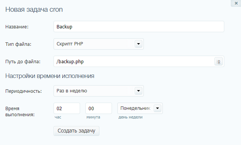Click the Время выполнения: label

(20, 111)
